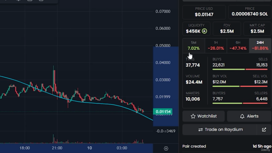
Task: Click the BUY VOL $12.0M value
Action: [219, 82]
